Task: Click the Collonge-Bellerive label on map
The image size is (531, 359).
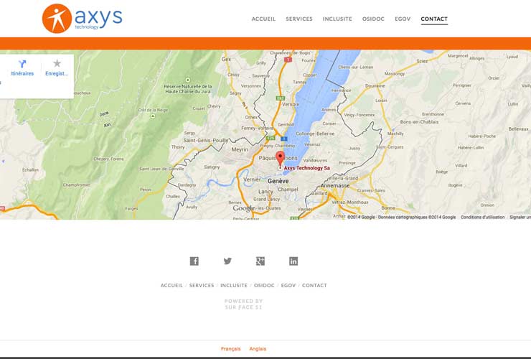Action: click(315, 134)
